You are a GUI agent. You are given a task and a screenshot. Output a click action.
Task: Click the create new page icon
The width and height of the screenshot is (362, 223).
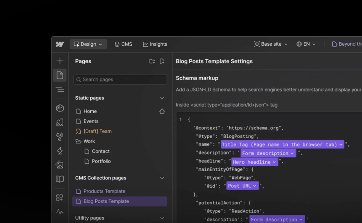click(162, 61)
